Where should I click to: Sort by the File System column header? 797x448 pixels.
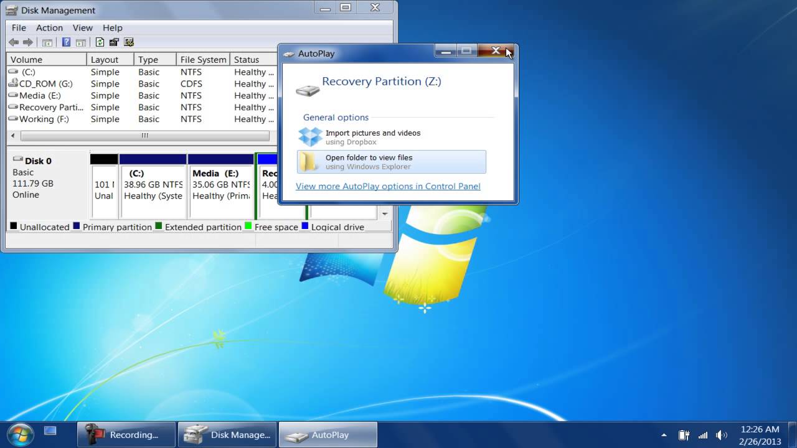[203, 60]
